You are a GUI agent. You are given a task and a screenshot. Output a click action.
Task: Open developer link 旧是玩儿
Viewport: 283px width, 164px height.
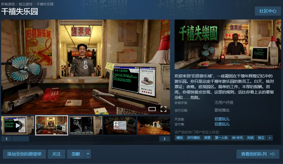point(222,119)
